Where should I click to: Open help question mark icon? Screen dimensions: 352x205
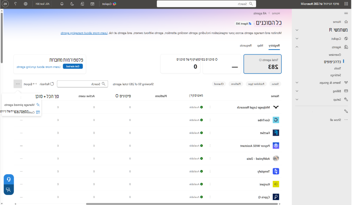click(x=15, y=4)
